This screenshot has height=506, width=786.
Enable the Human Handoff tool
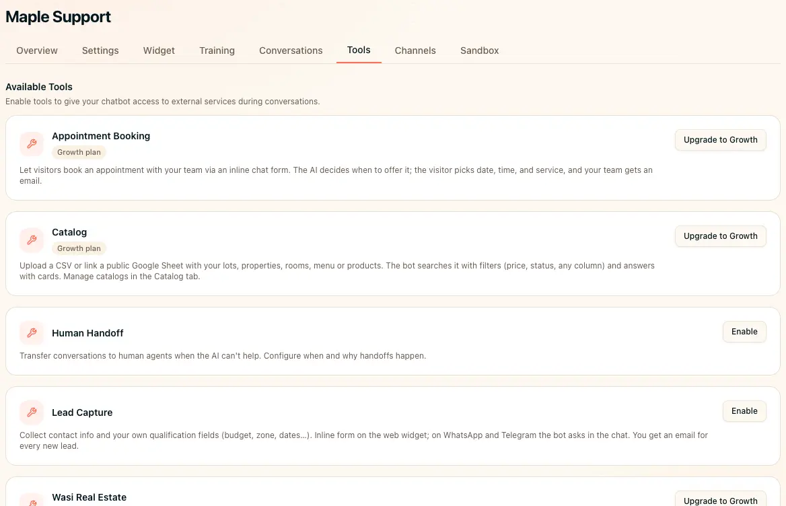click(744, 332)
